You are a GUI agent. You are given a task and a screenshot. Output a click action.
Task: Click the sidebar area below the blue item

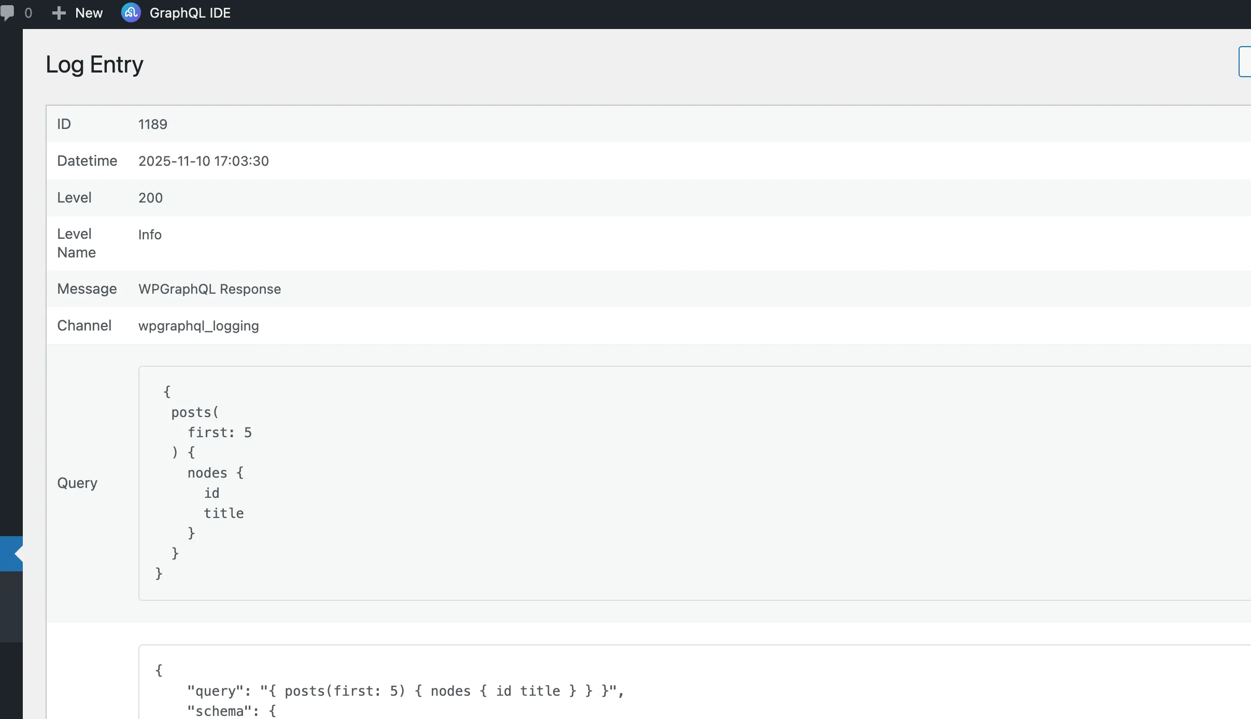click(x=10, y=609)
